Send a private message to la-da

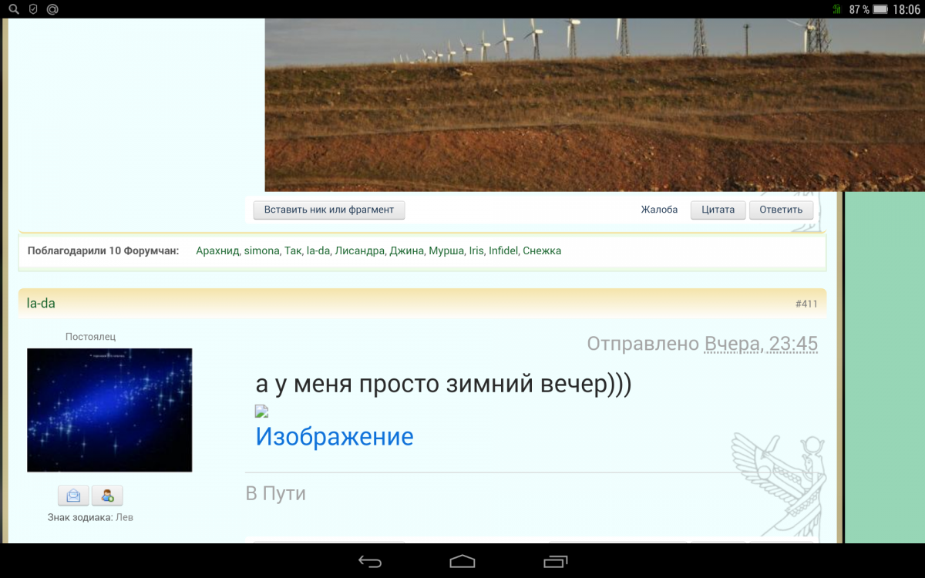point(73,496)
